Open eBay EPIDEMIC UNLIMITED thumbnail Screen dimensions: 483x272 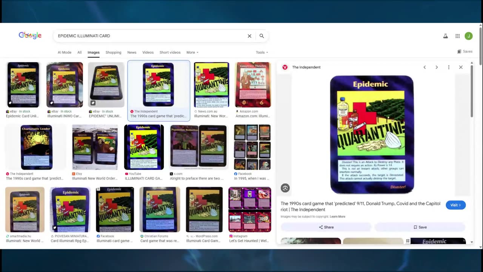[x=106, y=85]
